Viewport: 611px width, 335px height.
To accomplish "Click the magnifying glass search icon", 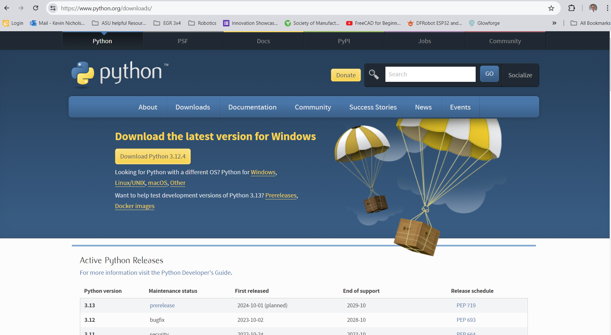I will [374, 74].
